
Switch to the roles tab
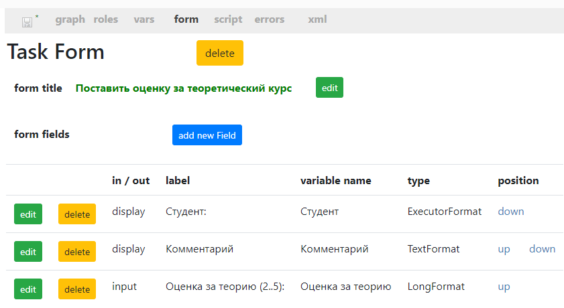[x=106, y=19]
